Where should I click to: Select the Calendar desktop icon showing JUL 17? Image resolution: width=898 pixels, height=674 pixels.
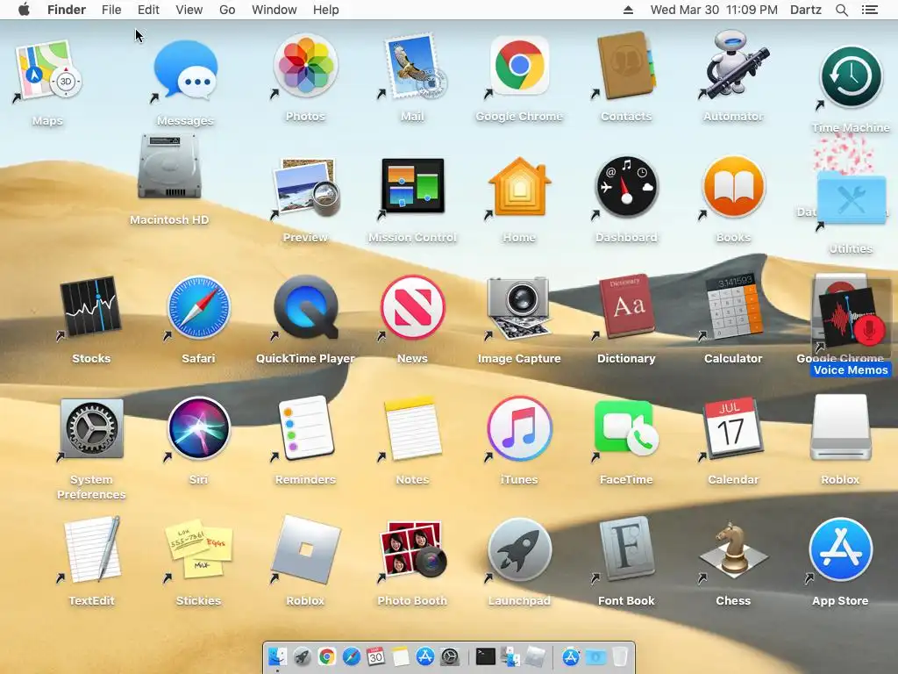[733, 428]
